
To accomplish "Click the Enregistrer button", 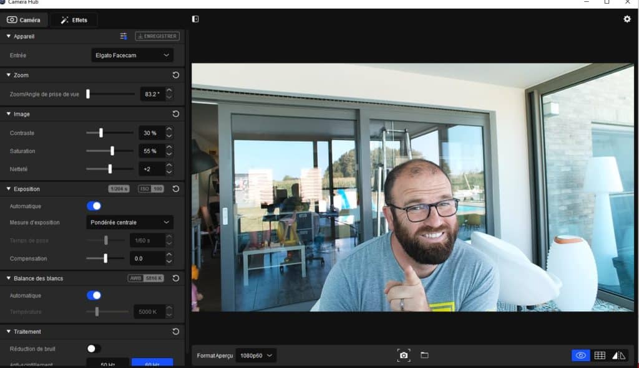I will [x=157, y=36].
